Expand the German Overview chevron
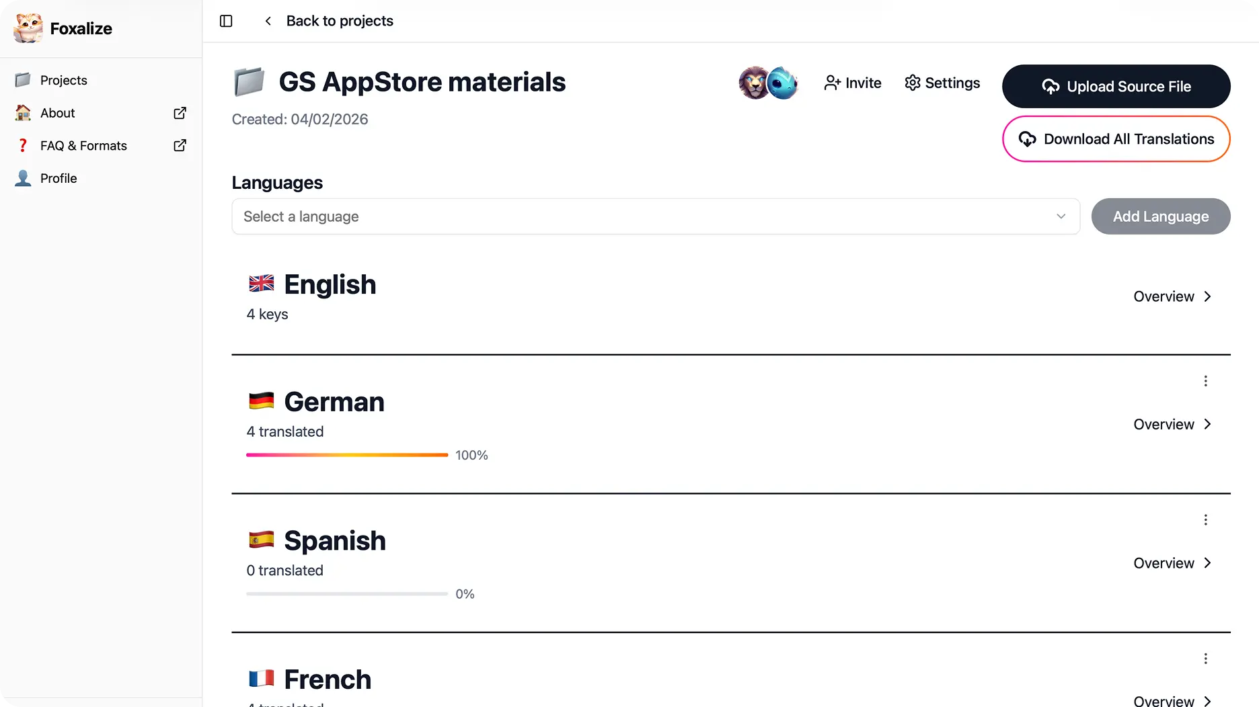 click(x=1208, y=424)
